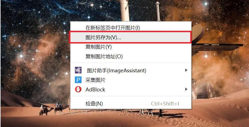Click the thin white antenna tower
Viewport: 249px width, 127px height.
click(x=158, y=11)
